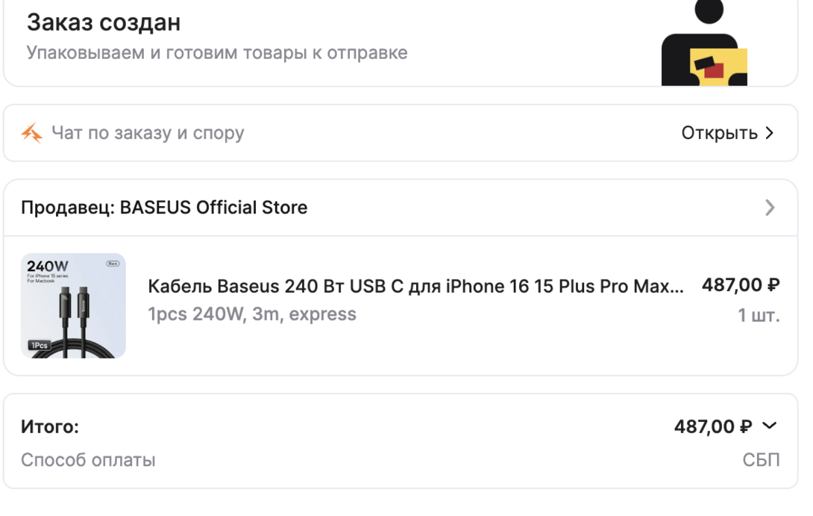The width and height of the screenshot is (813, 516).
Task: Expand the Итого total price chevron
Action: tap(770, 426)
